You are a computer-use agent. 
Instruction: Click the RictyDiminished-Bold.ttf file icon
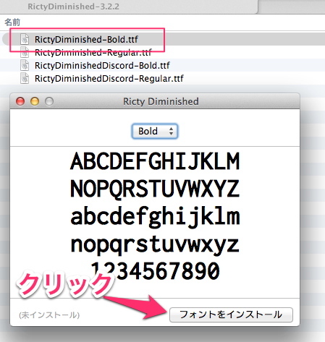[25, 39]
